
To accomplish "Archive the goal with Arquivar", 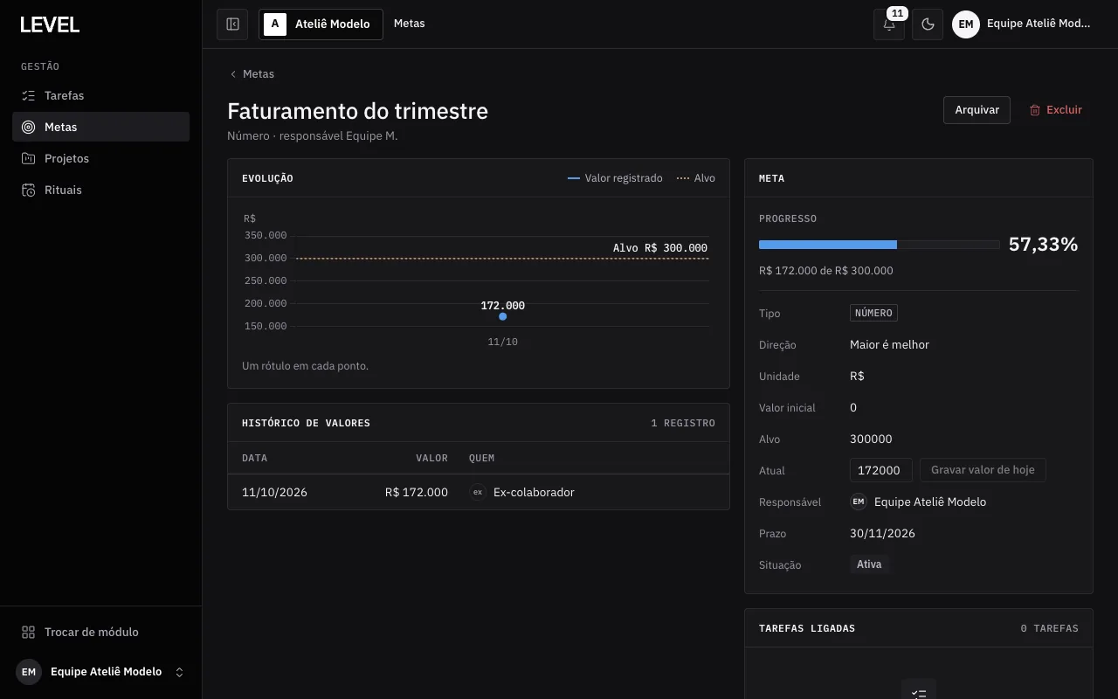I will [x=977, y=110].
